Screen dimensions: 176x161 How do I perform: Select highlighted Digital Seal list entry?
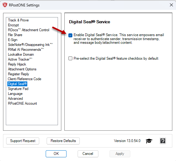click(17, 84)
